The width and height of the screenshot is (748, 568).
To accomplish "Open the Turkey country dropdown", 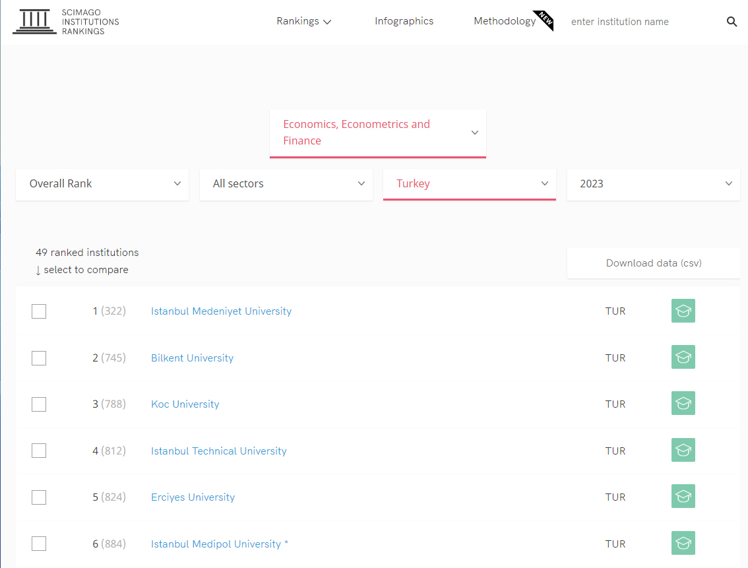I will (x=470, y=184).
